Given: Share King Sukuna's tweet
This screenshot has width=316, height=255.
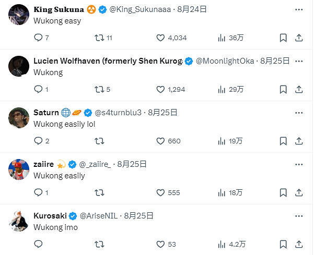Looking at the screenshot, I should click(299, 38).
